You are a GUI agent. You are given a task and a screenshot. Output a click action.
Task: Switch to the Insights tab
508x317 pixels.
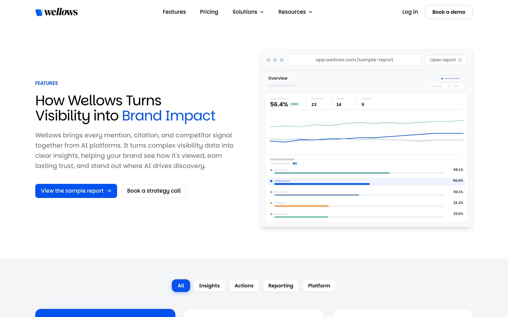[209, 286]
